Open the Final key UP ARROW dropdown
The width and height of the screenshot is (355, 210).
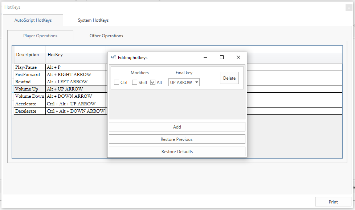tap(184, 83)
